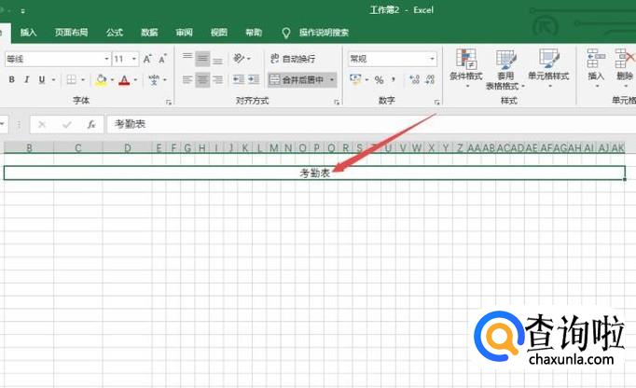Switch to the 公式 tab
Viewport: 636px width, 388px height.
click(115, 33)
